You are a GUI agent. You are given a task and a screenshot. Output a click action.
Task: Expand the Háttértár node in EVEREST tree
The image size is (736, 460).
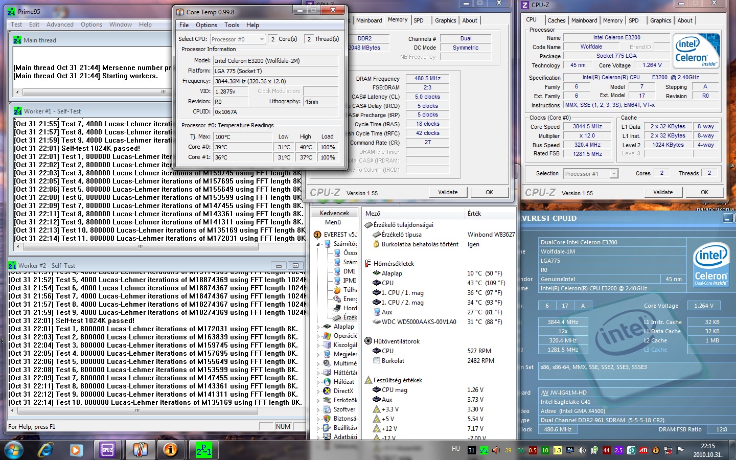pos(318,373)
